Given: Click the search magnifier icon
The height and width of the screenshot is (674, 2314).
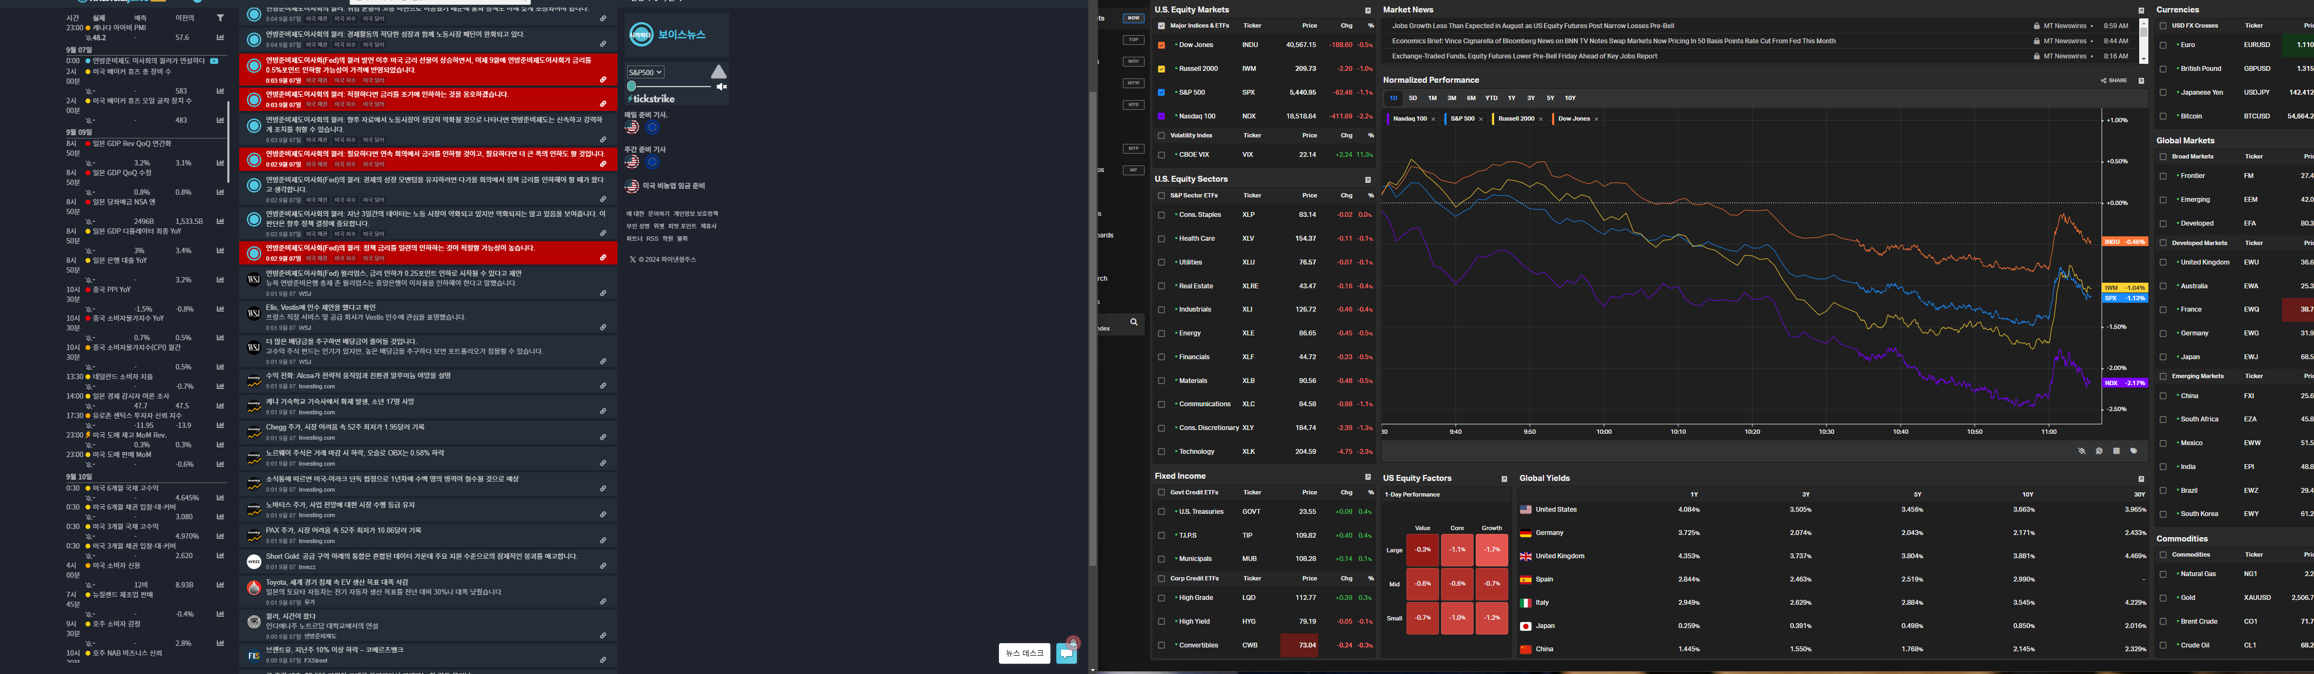Looking at the screenshot, I should pyautogui.click(x=1134, y=322).
